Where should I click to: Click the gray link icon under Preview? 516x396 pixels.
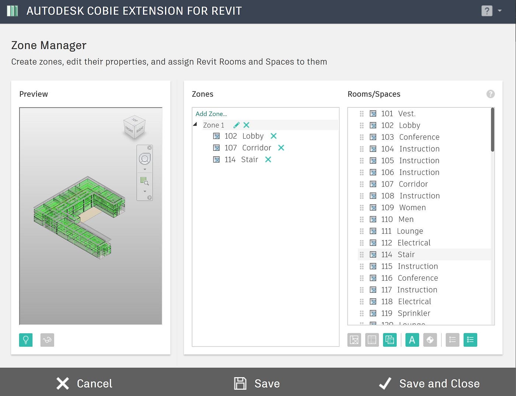pyautogui.click(x=47, y=340)
